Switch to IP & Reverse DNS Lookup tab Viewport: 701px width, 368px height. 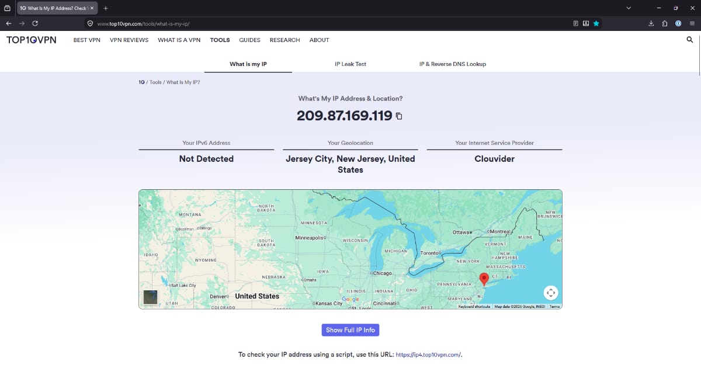point(453,64)
